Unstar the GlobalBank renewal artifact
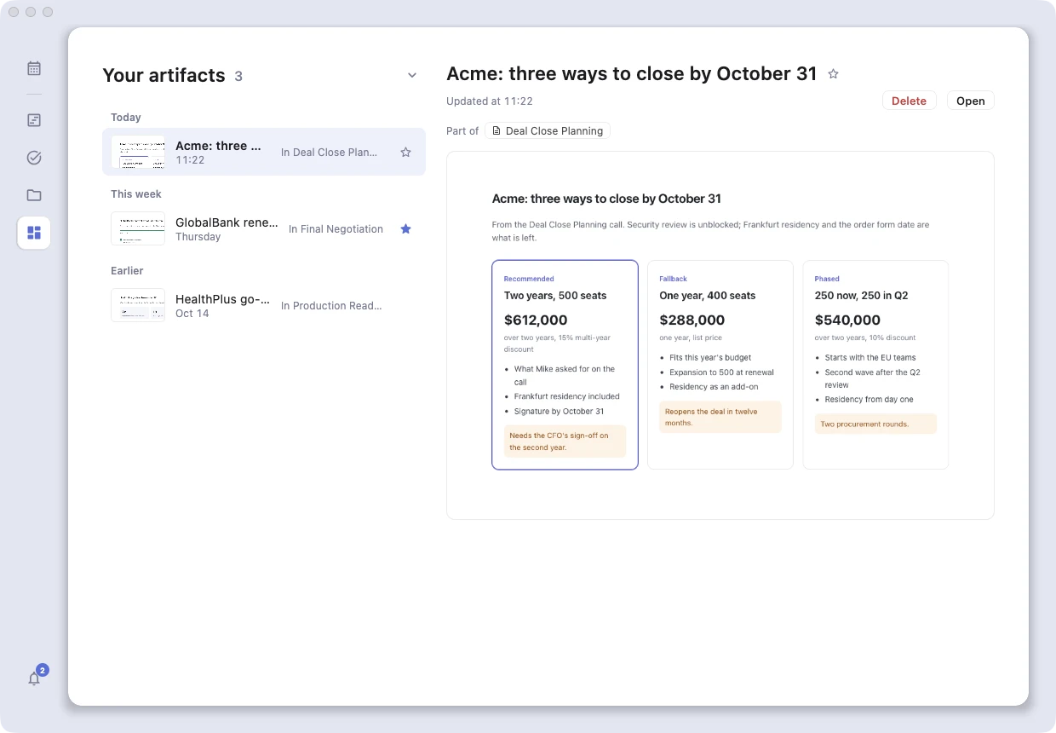The width and height of the screenshot is (1056, 733). pos(405,229)
